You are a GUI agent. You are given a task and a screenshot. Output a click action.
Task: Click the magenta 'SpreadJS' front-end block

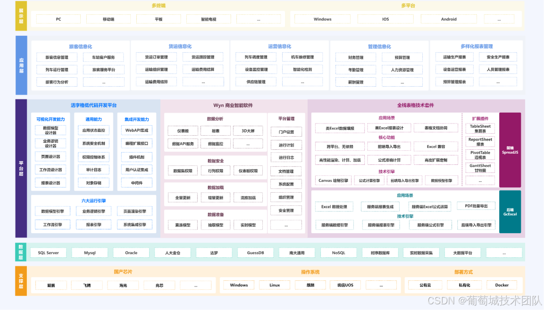[510, 150]
